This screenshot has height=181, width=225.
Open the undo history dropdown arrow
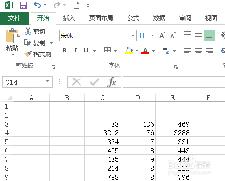(45, 5)
